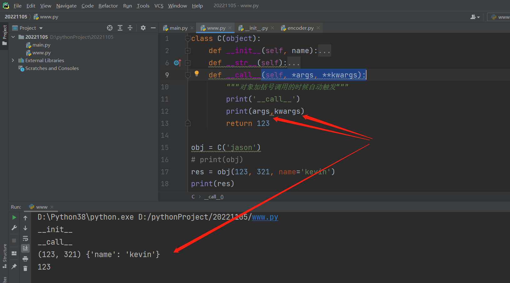The height and width of the screenshot is (283, 510).
Task: Select the www tab in Run panel
Action: tap(42, 207)
